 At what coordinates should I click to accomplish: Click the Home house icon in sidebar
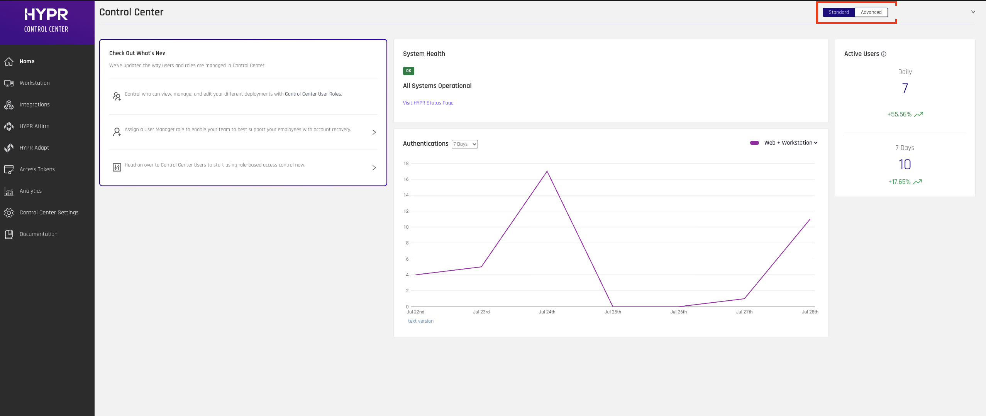9,61
